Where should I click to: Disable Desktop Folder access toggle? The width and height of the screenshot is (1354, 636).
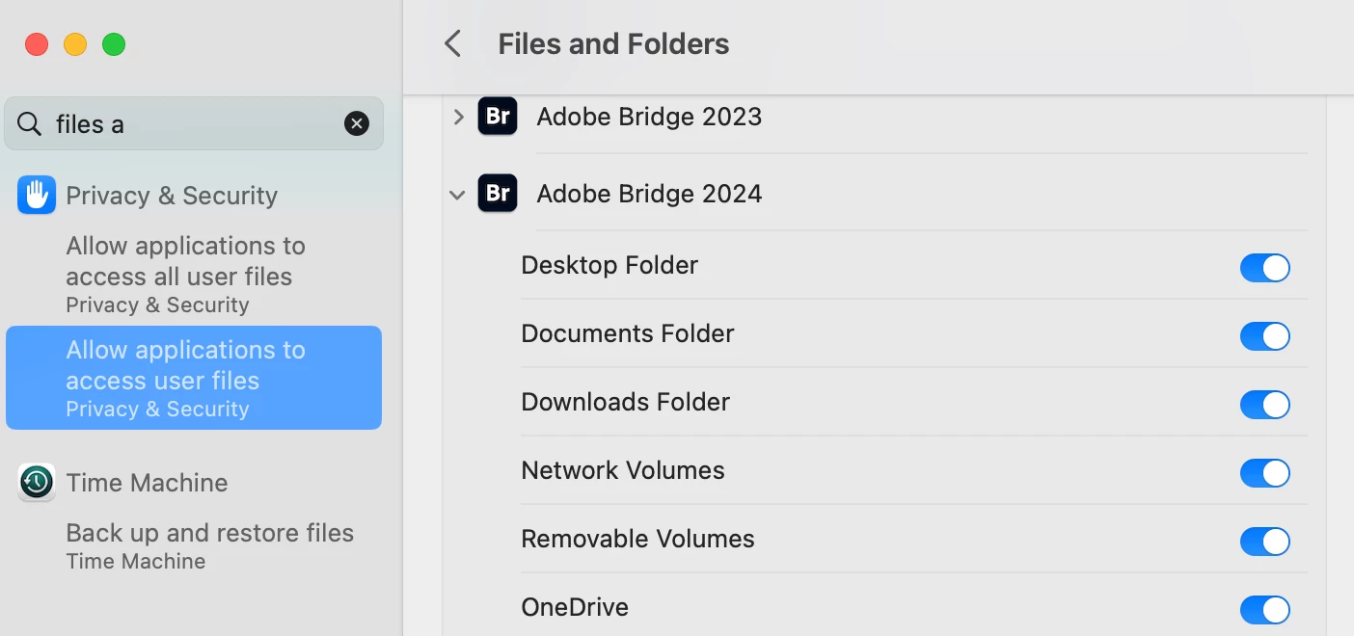coord(1264,268)
